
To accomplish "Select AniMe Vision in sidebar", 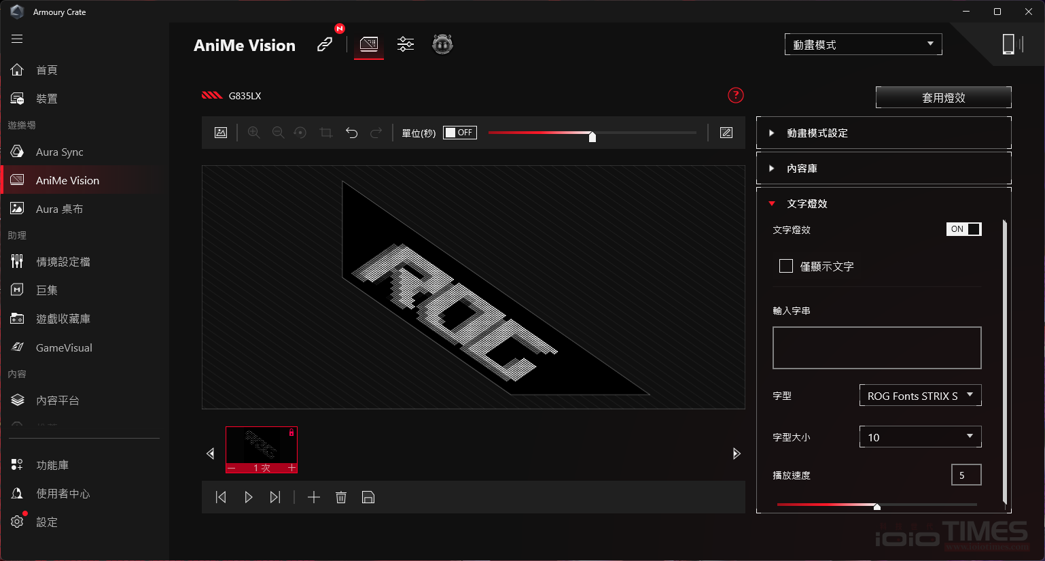I will [x=84, y=180].
